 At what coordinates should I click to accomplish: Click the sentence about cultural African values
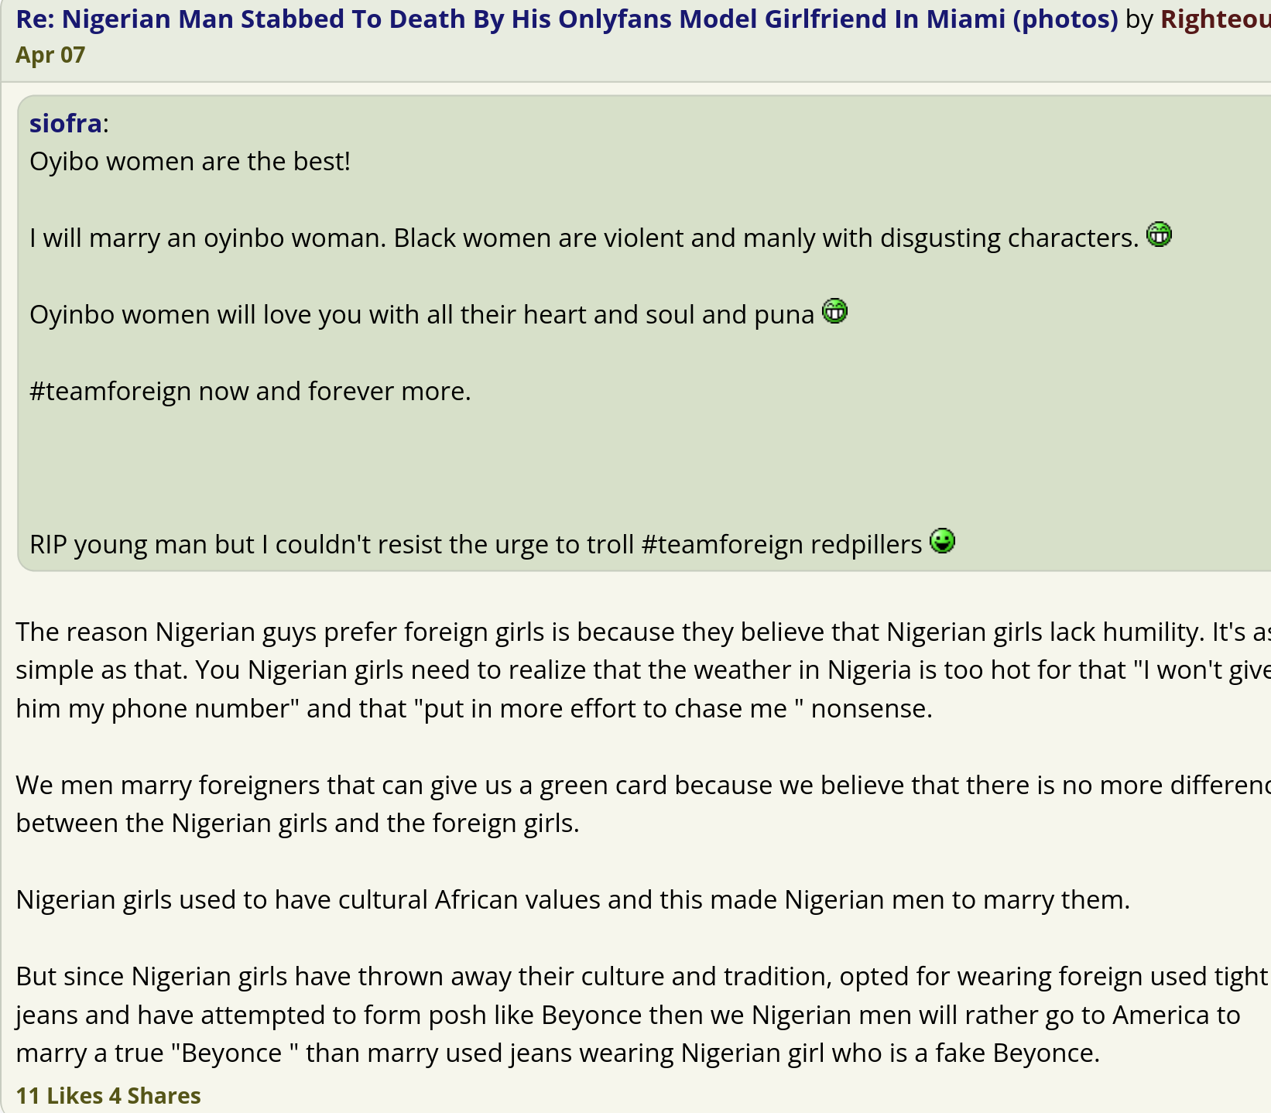tap(573, 900)
